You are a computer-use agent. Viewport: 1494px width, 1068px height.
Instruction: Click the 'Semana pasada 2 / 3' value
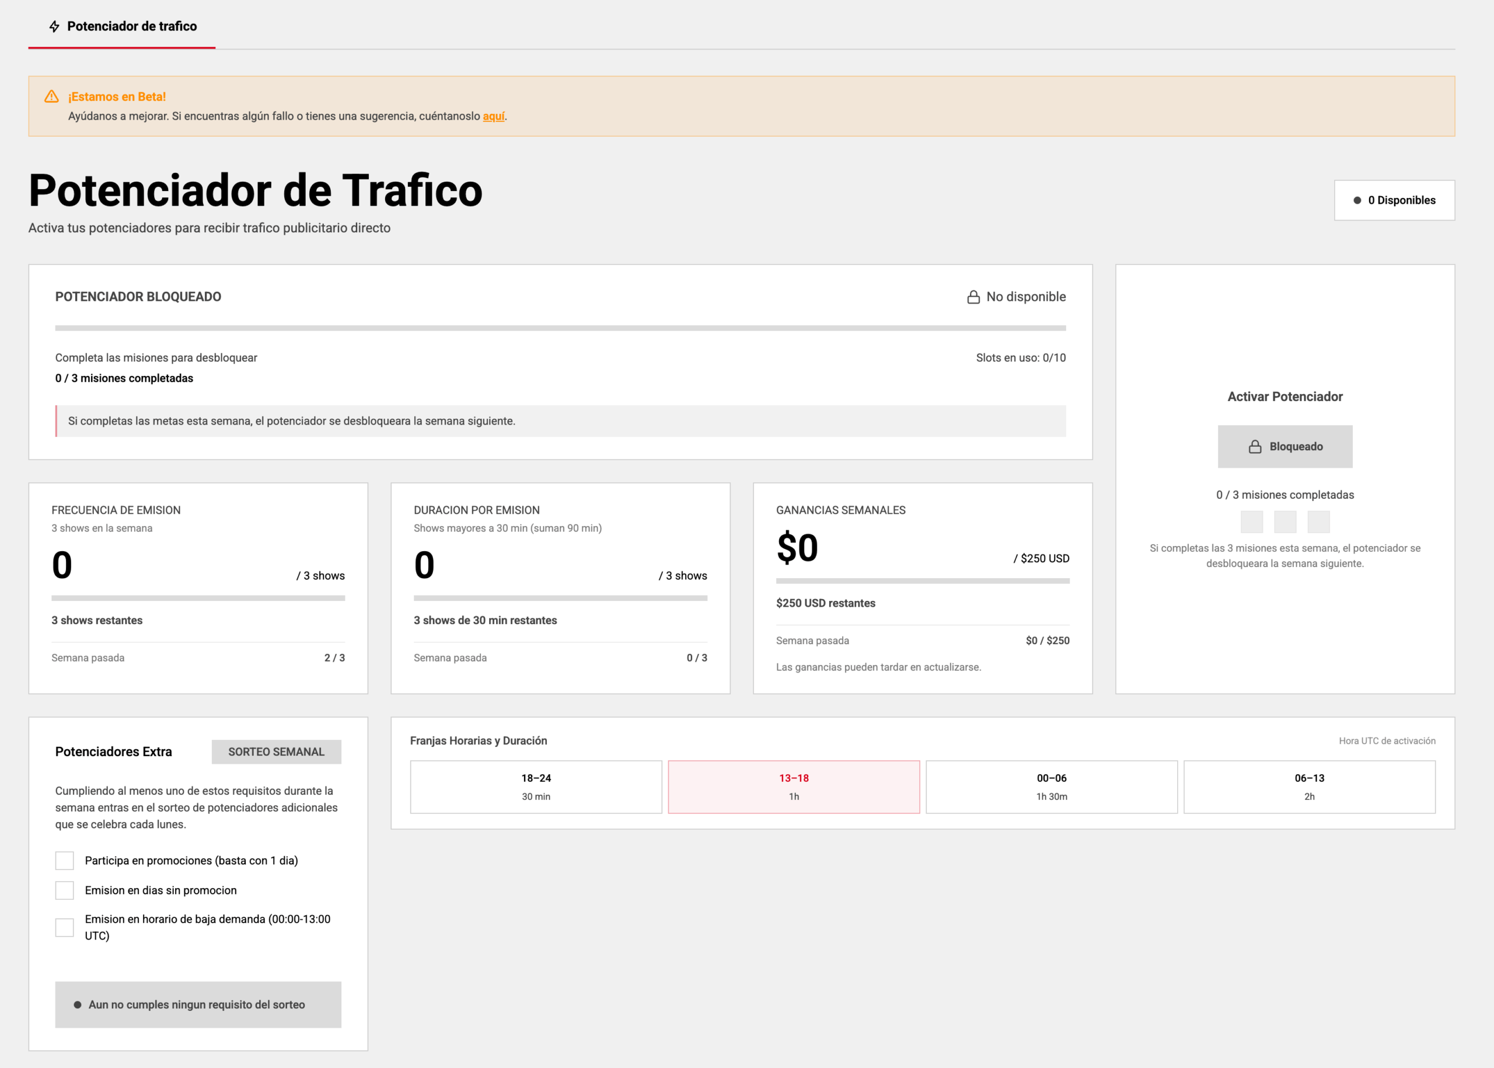click(334, 658)
